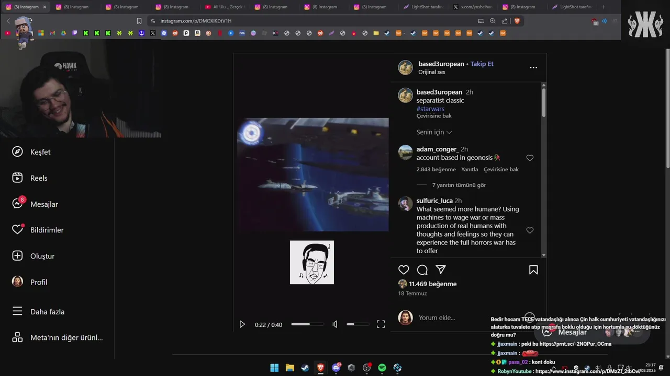Click the audio thumbnail below the video
This screenshot has height=376, width=670.
(x=312, y=262)
